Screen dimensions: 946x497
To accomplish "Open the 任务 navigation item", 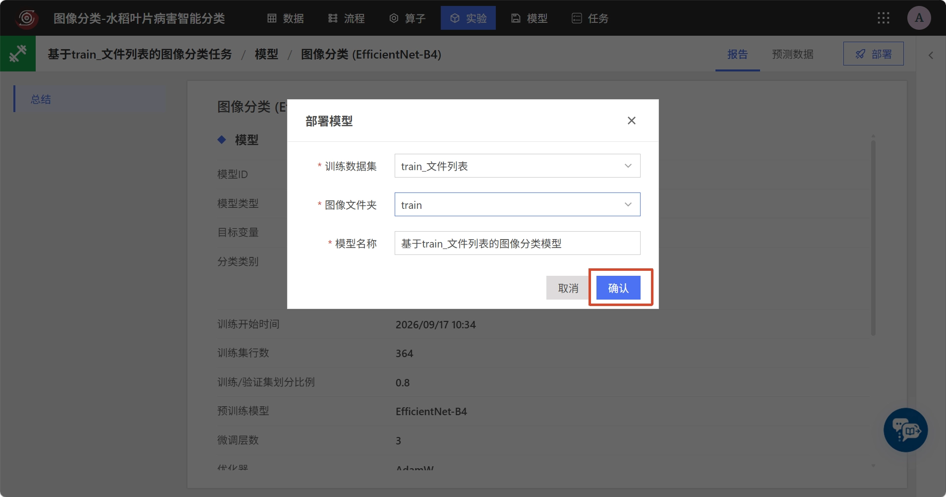I will click(x=590, y=18).
